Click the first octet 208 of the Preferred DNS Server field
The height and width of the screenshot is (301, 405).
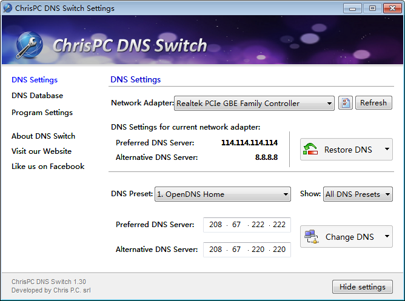[x=215, y=225]
